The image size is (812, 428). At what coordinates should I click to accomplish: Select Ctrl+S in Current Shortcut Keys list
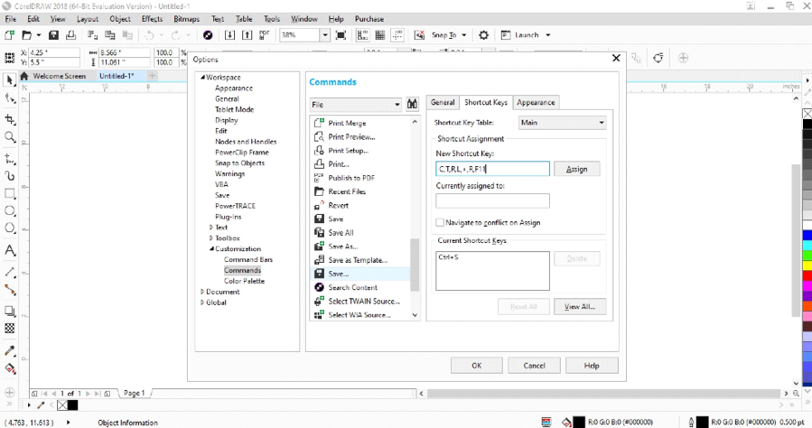click(x=449, y=257)
